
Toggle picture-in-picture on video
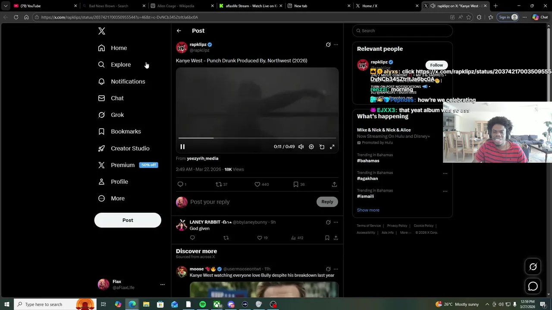[322, 147]
